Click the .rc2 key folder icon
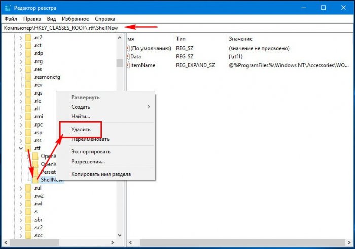Screen dimensions: 355x249 tap(28, 38)
